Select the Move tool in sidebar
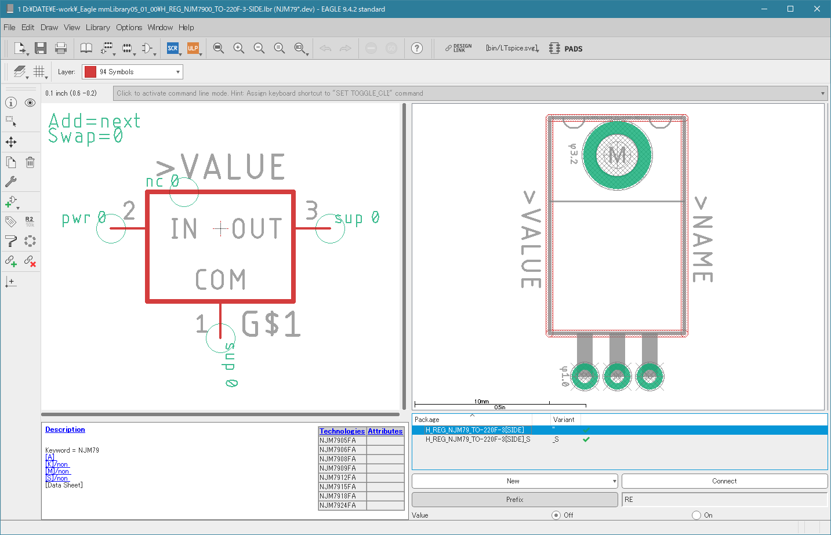Screen dimensions: 831x535 (x=11, y=142)
